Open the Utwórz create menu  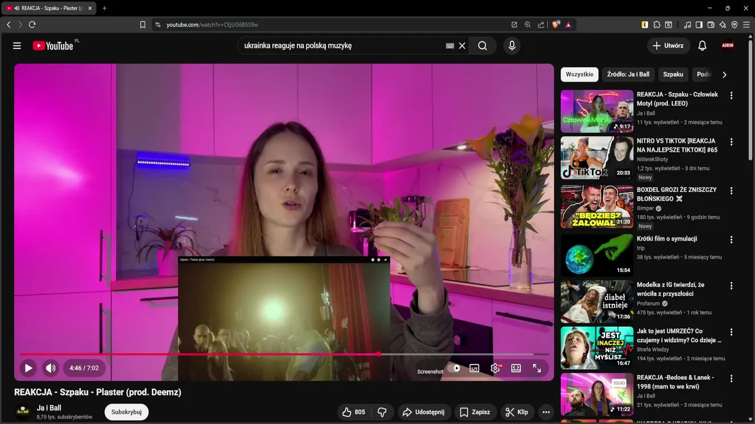[668, 45]
